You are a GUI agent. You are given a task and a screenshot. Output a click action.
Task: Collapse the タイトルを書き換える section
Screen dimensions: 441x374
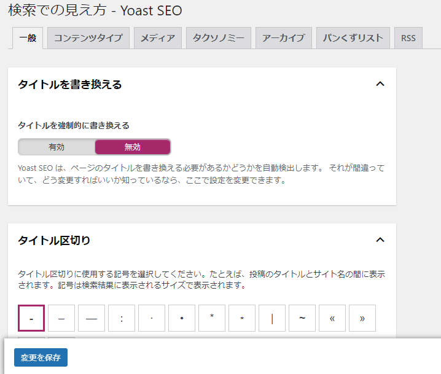coord(380,84)
